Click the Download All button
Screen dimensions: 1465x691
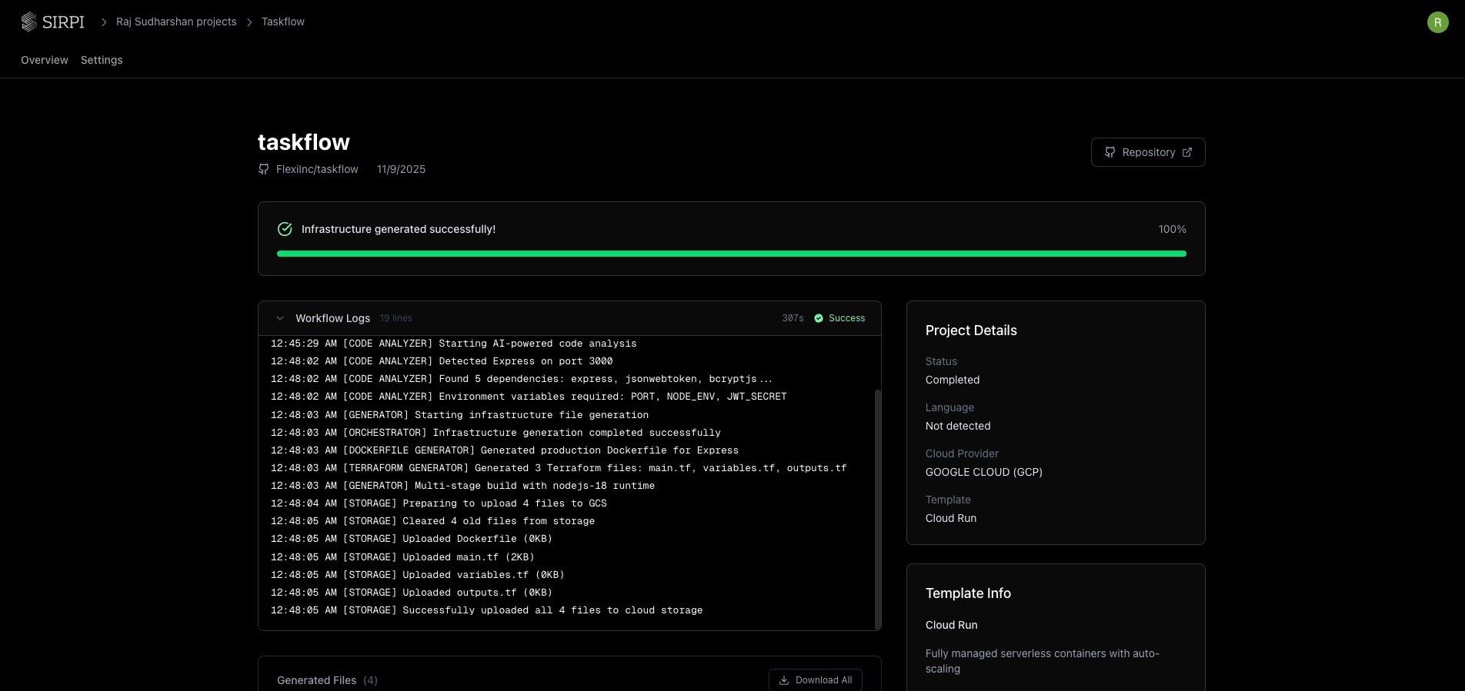816,680
